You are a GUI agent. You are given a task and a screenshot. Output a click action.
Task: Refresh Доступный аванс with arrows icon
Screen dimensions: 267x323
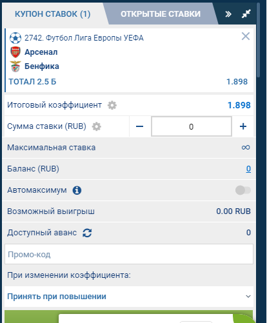87,233
